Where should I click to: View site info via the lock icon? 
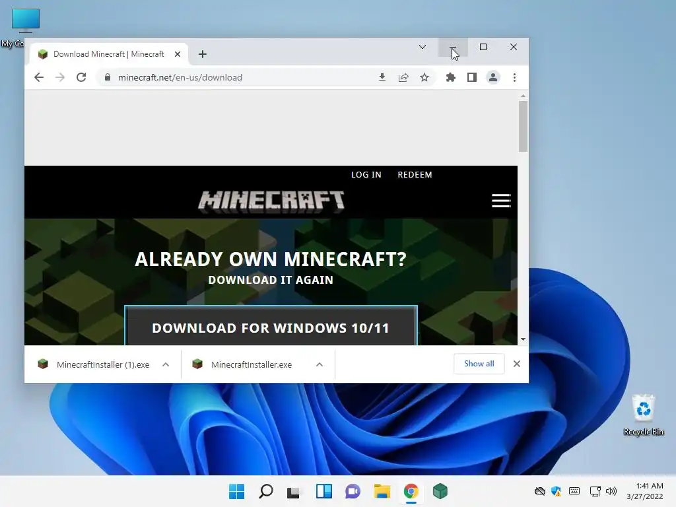click(108, 78)
